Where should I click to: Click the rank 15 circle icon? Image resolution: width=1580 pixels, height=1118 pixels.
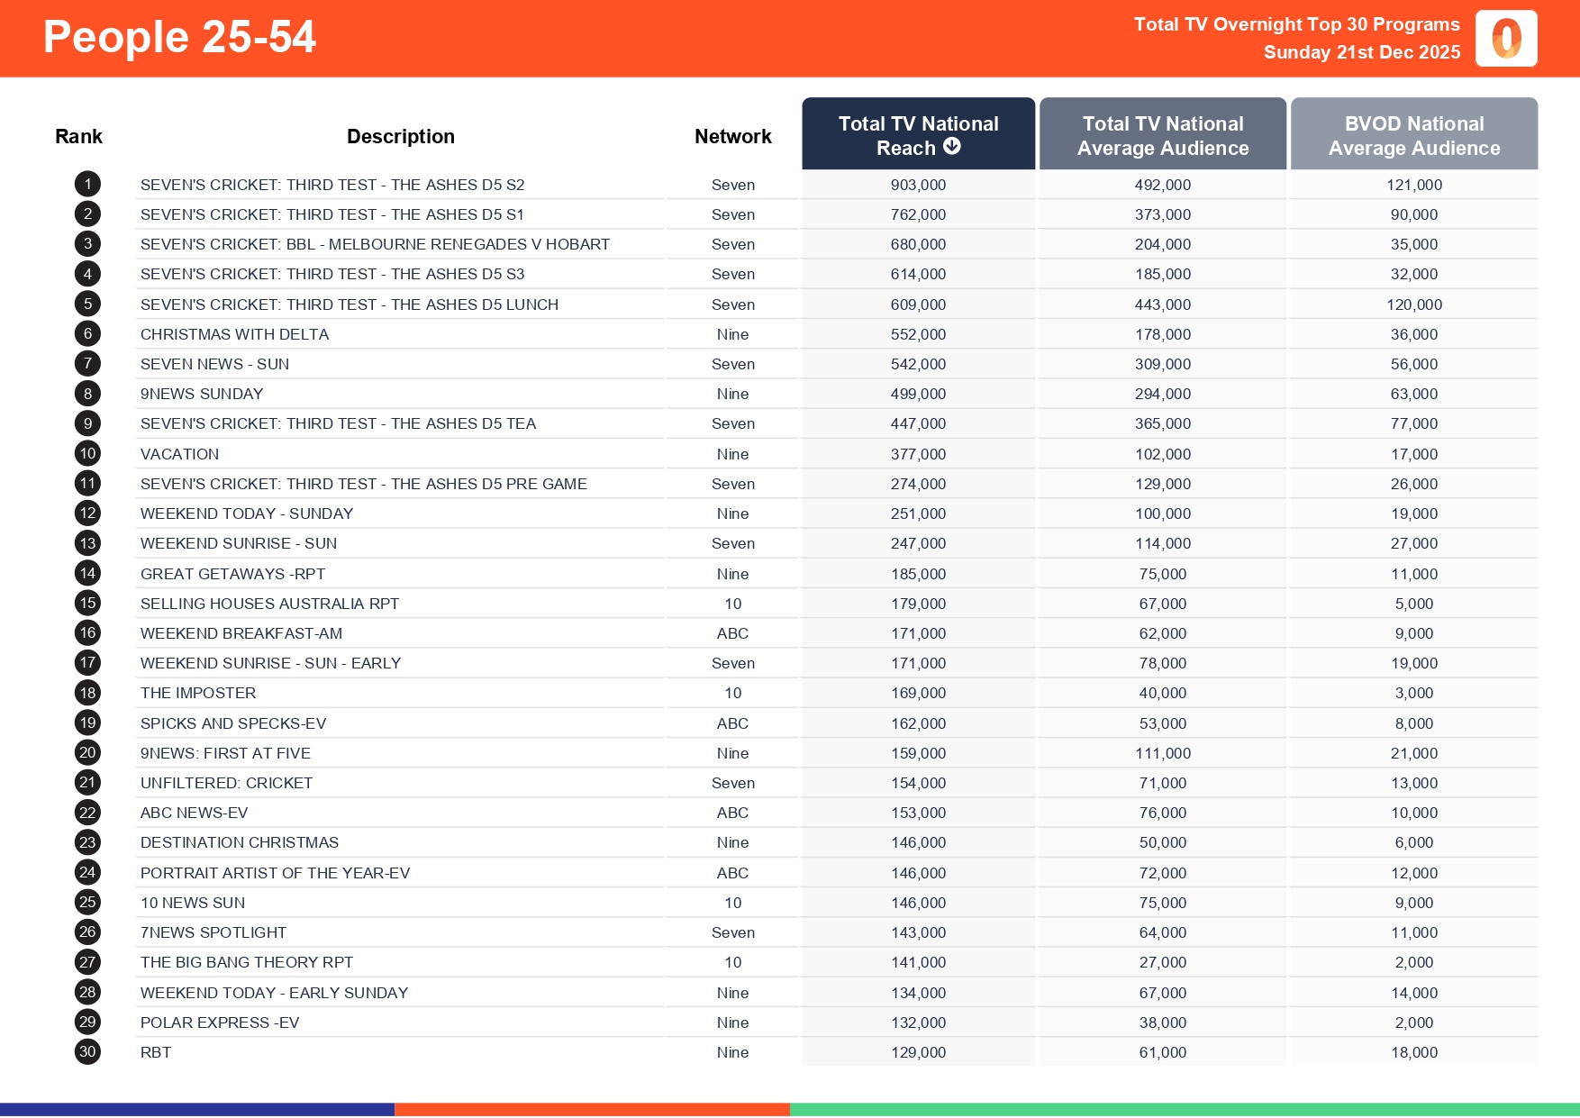coord(86,603)
